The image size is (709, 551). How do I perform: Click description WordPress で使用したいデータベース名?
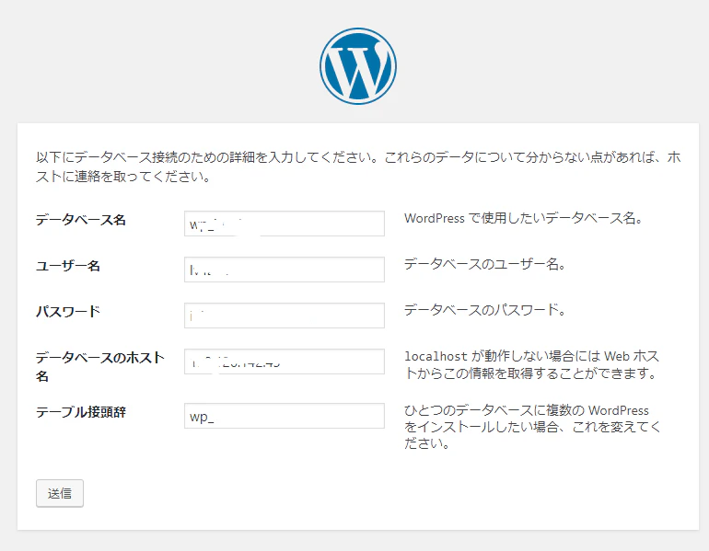[523, 219]
